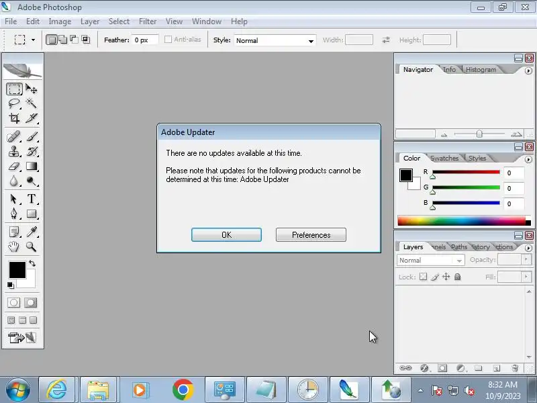Click the Navigator zoom slider

479,134
